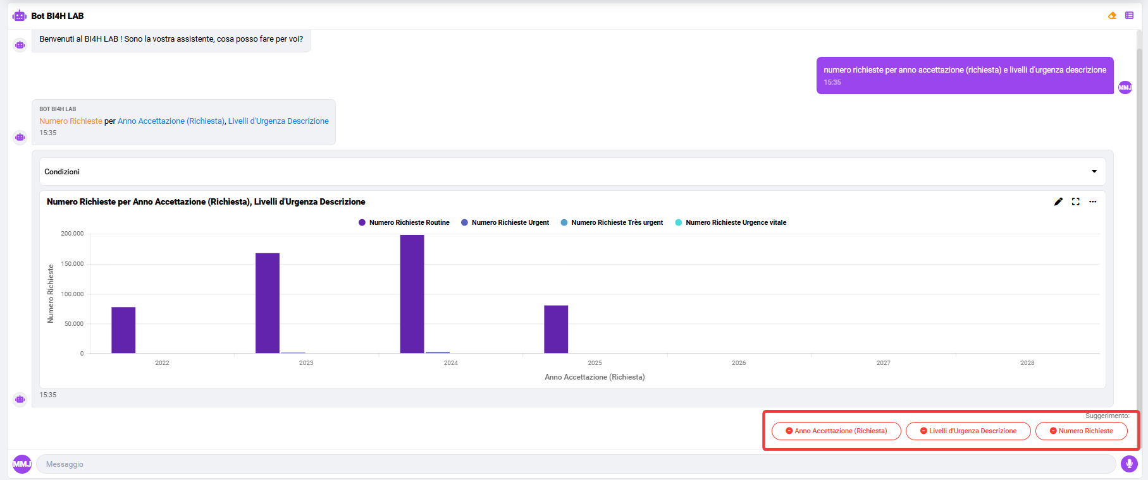Click the microphone voice input button
1148x480 pixels.
tap(1129, 464)
